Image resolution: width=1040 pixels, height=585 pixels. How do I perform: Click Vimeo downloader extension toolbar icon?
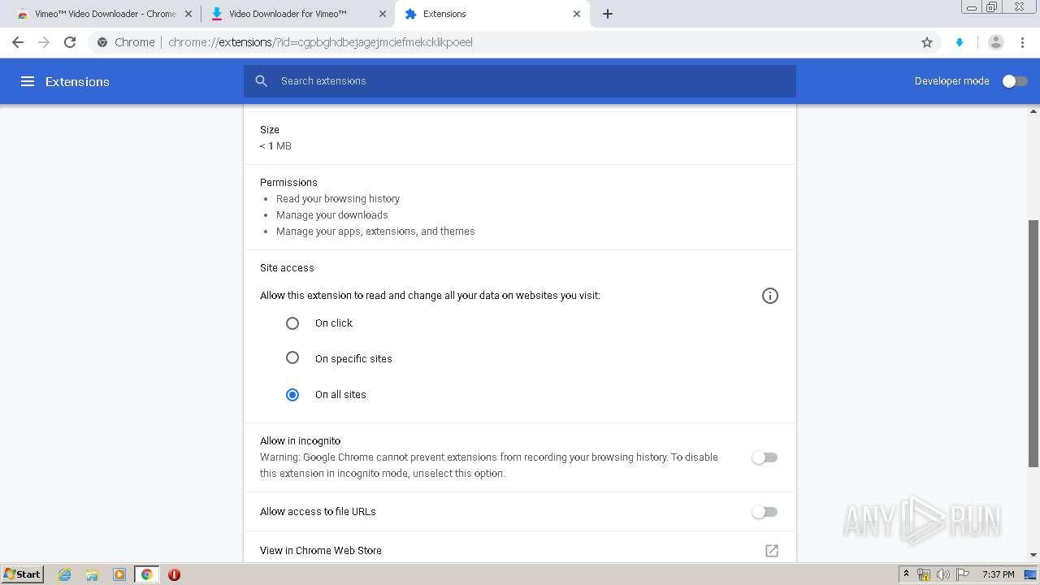(960, 42)
